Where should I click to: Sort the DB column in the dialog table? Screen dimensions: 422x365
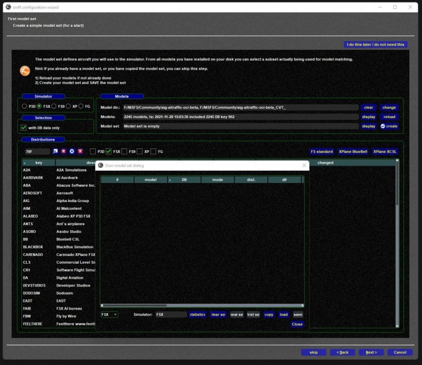(185, 180)
